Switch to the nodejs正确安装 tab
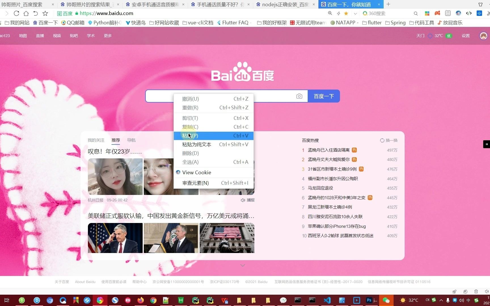 point(285,5)
